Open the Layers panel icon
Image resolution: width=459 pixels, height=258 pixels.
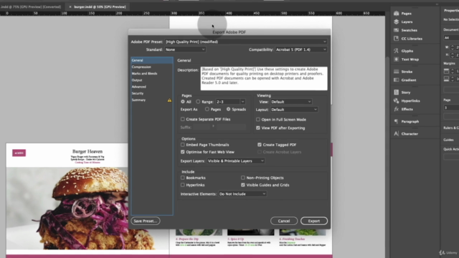click(x=397, y=21)
